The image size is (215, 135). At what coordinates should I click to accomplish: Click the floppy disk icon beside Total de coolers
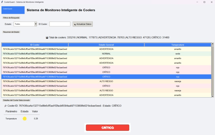pyautogui.click(x=47, y=37)
